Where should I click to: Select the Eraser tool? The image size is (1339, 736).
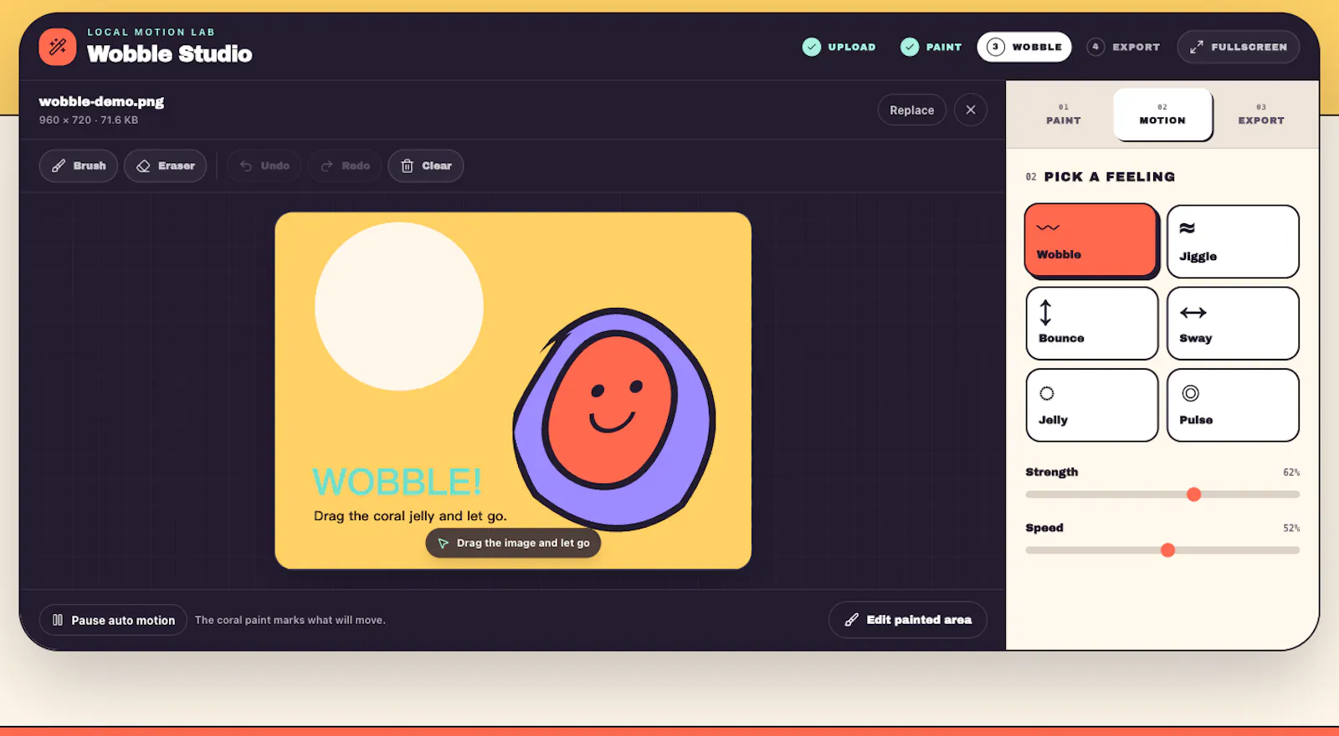coord(166,166)
